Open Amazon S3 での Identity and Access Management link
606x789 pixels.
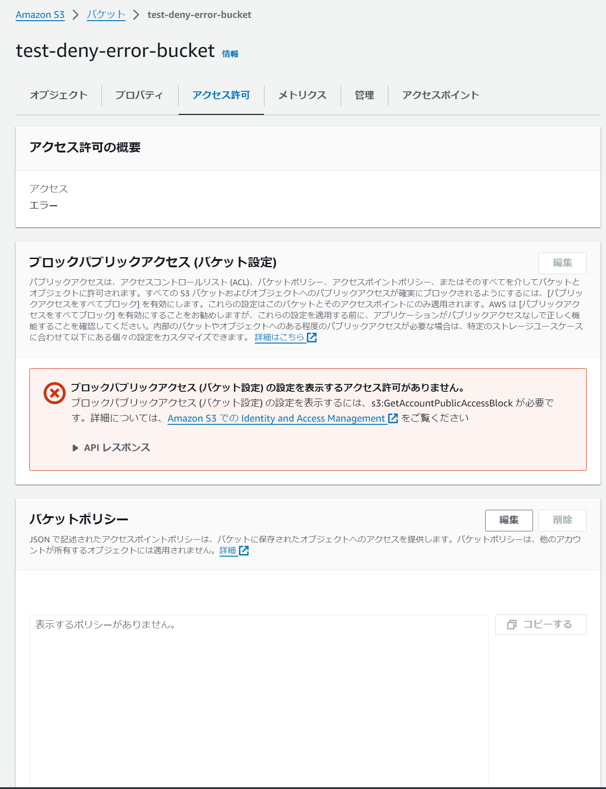pyautogui.click(x=276, y=418)
